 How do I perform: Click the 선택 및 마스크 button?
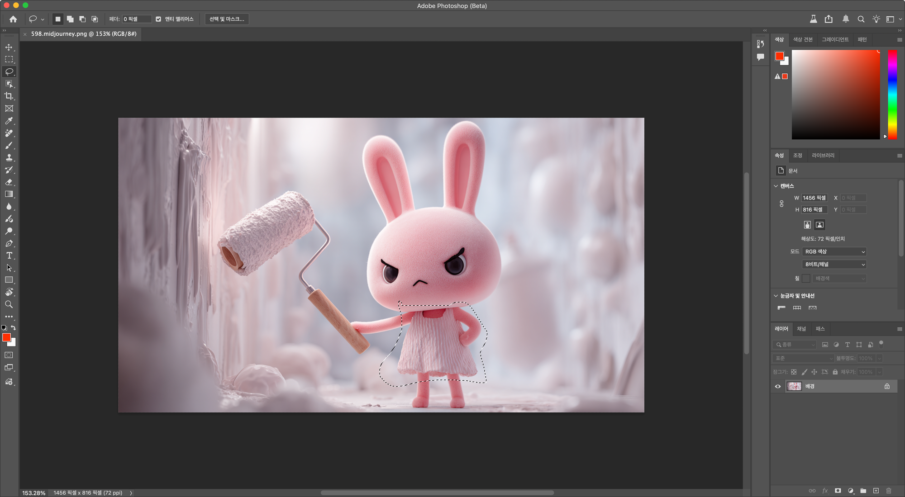(227, 19)
